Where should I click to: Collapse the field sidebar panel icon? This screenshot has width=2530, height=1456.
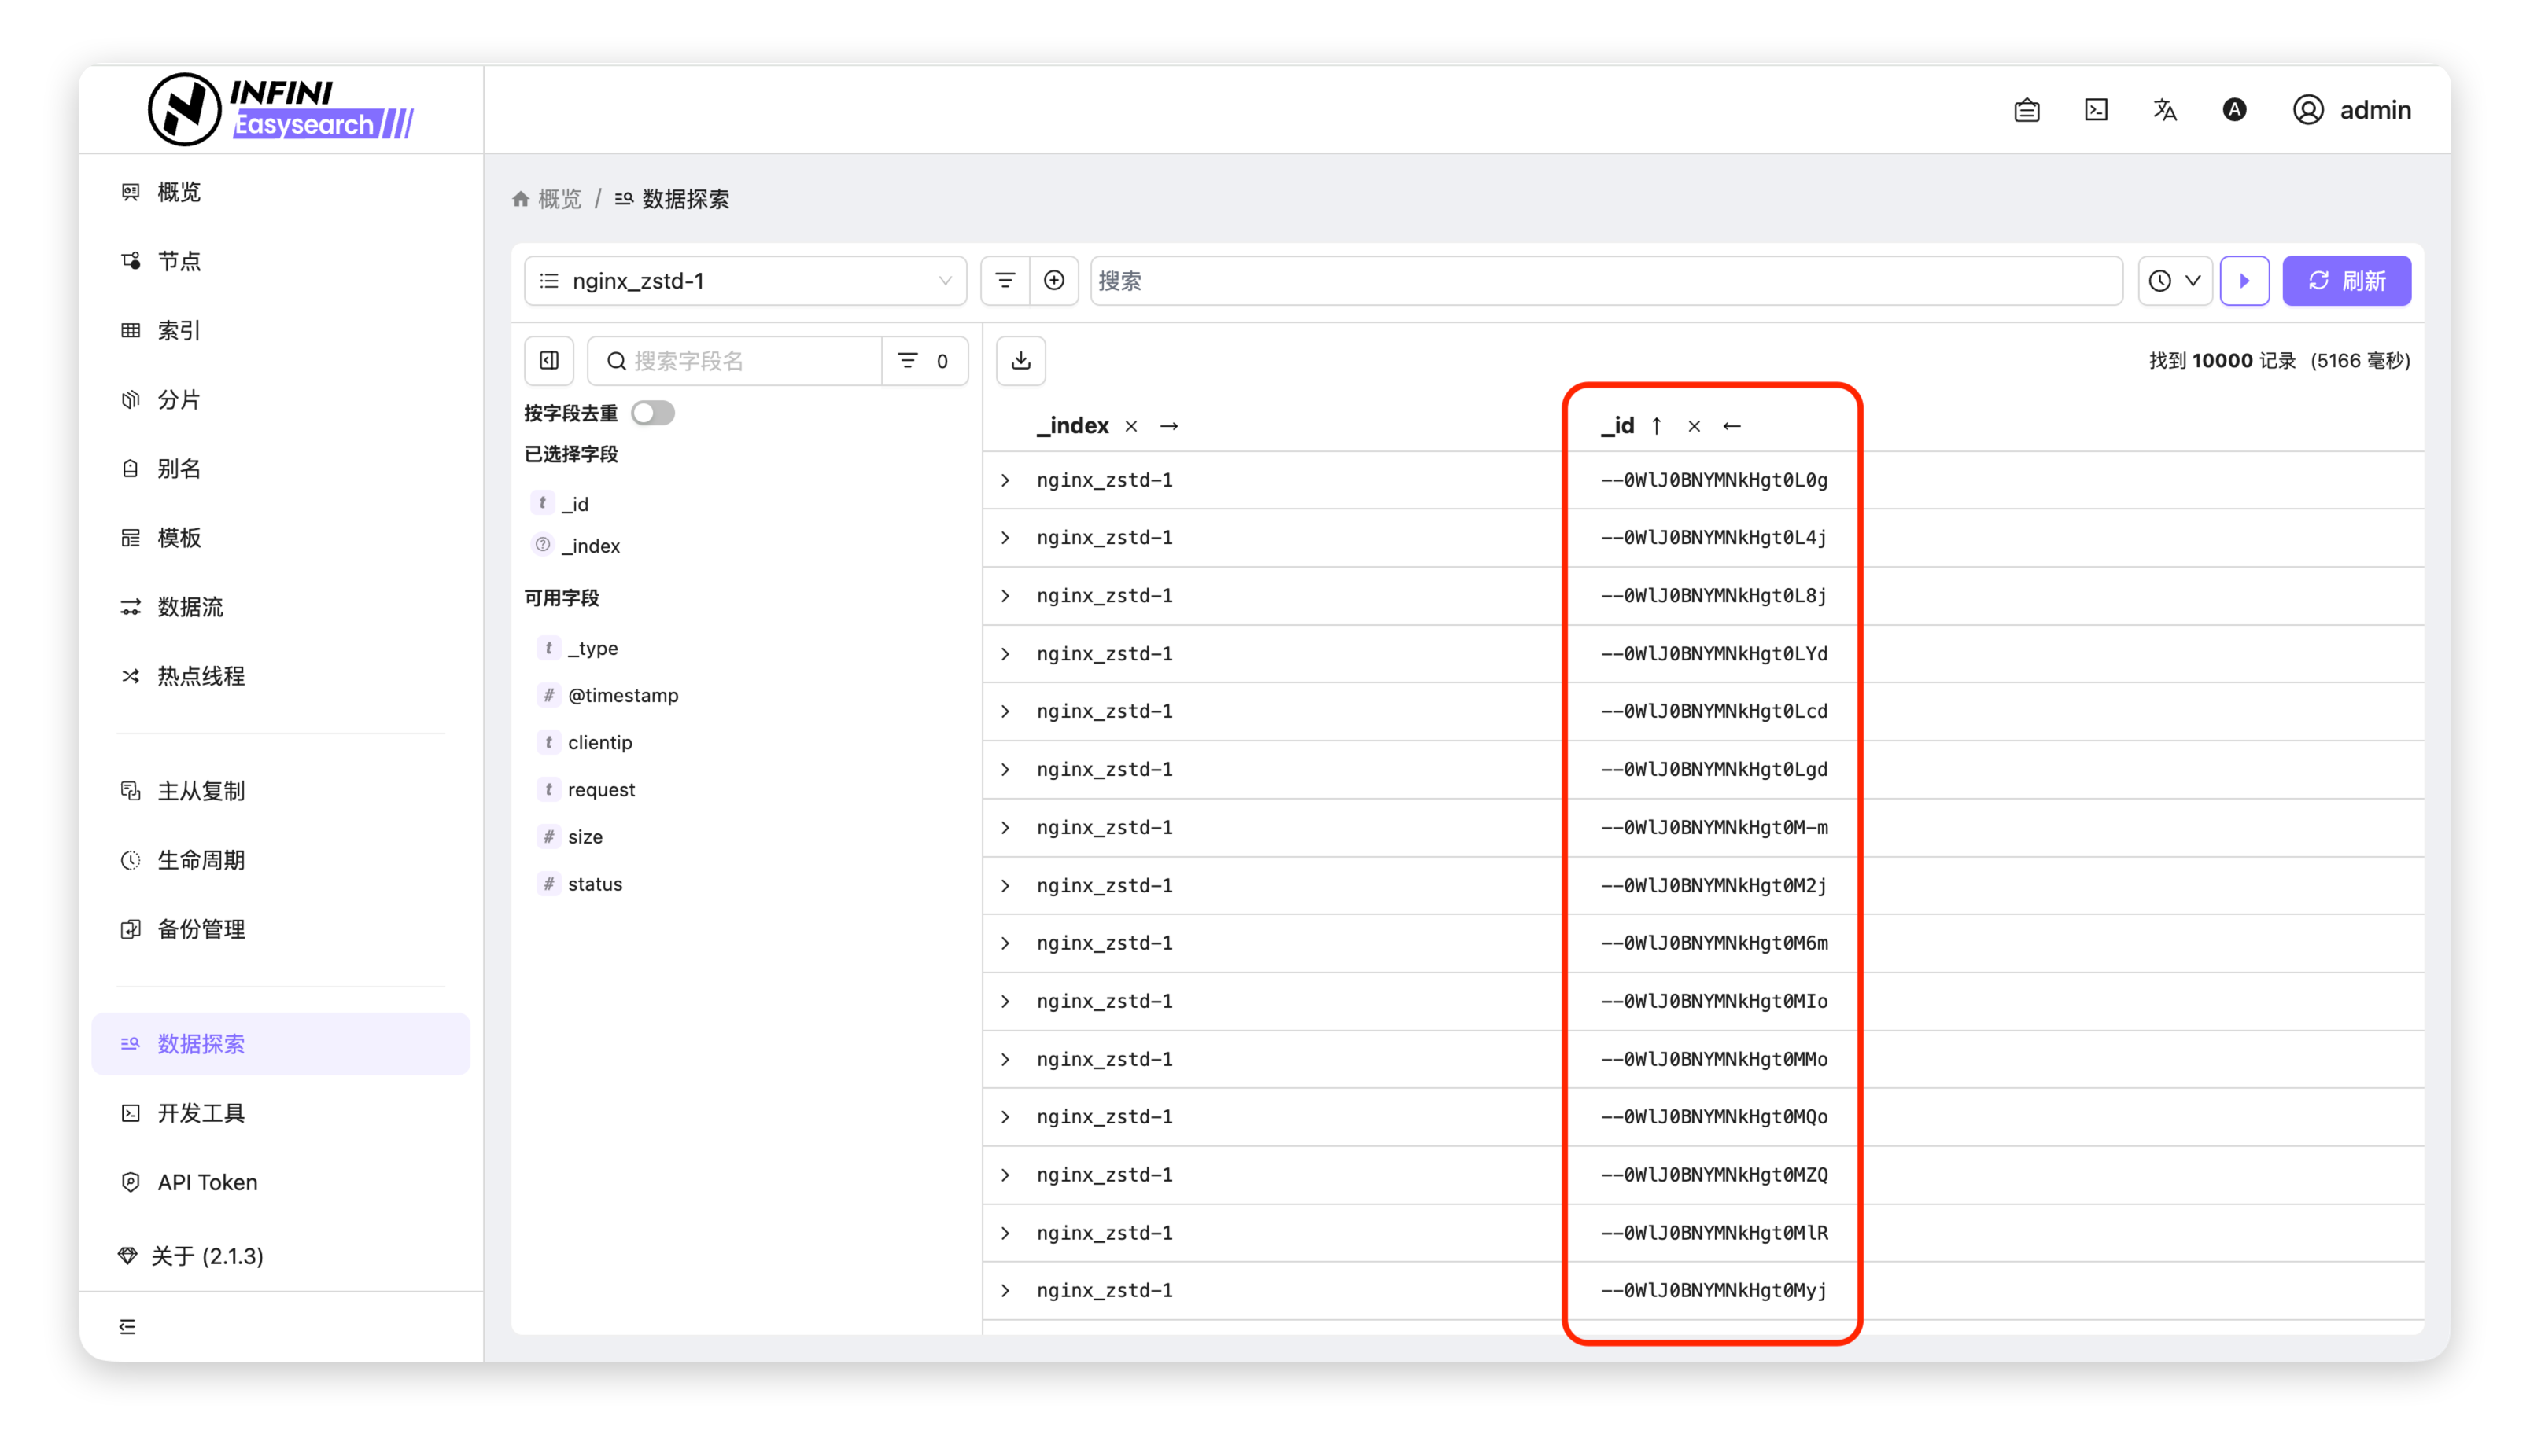(549, 361)
